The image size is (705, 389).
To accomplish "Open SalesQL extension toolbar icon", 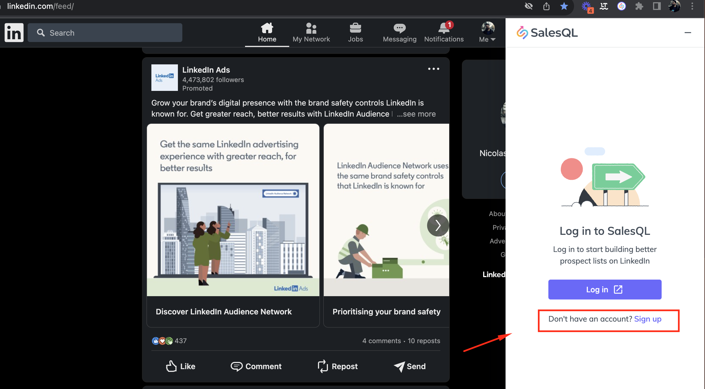I will pyautogui.click(x=621, y=6).
